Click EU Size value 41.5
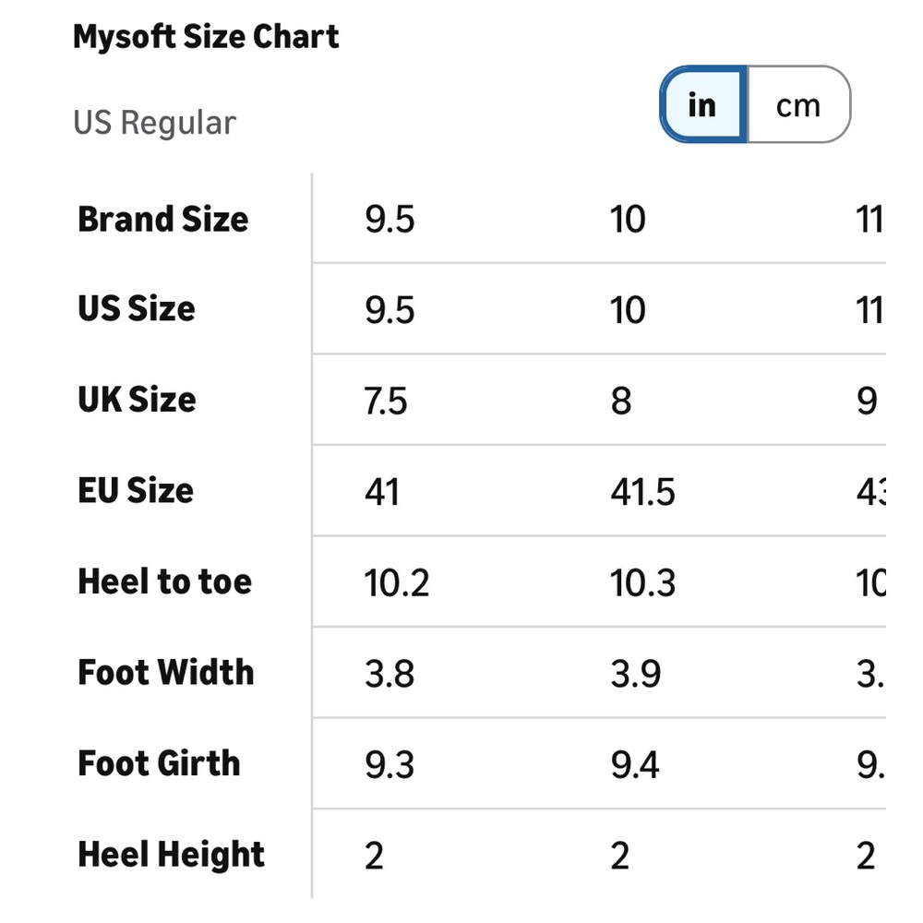923x923 pixels. [x=642, y=492]
